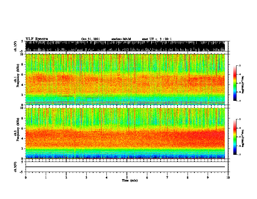The width and height of the screenshot is (257, 199).
Task: Click the ch.1 spectrogram color bar
Action: point(235,83)
